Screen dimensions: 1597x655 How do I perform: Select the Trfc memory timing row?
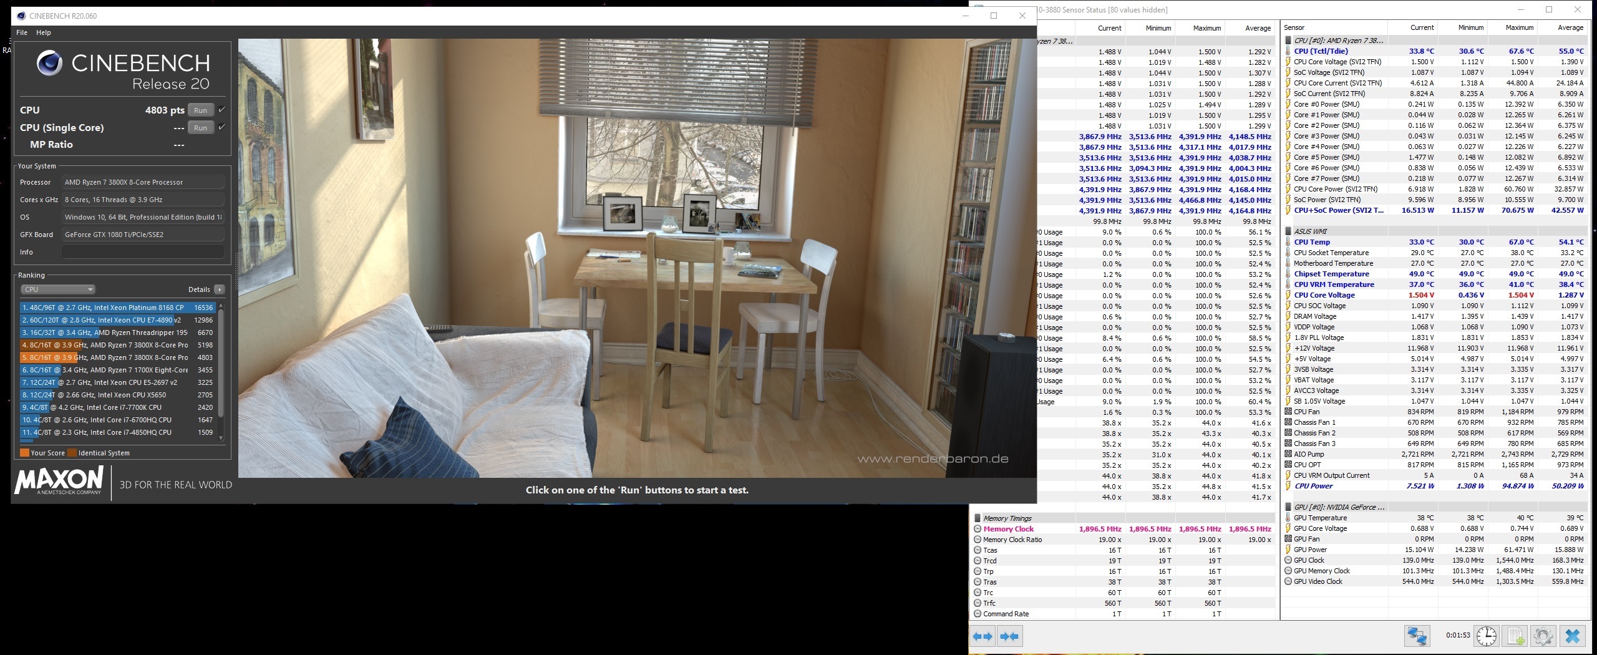click(x=1124, y=603)
